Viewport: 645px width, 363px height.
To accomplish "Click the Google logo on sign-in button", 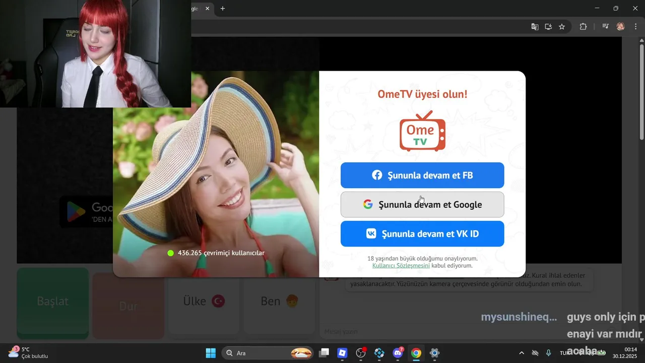I will click(368, 205).
